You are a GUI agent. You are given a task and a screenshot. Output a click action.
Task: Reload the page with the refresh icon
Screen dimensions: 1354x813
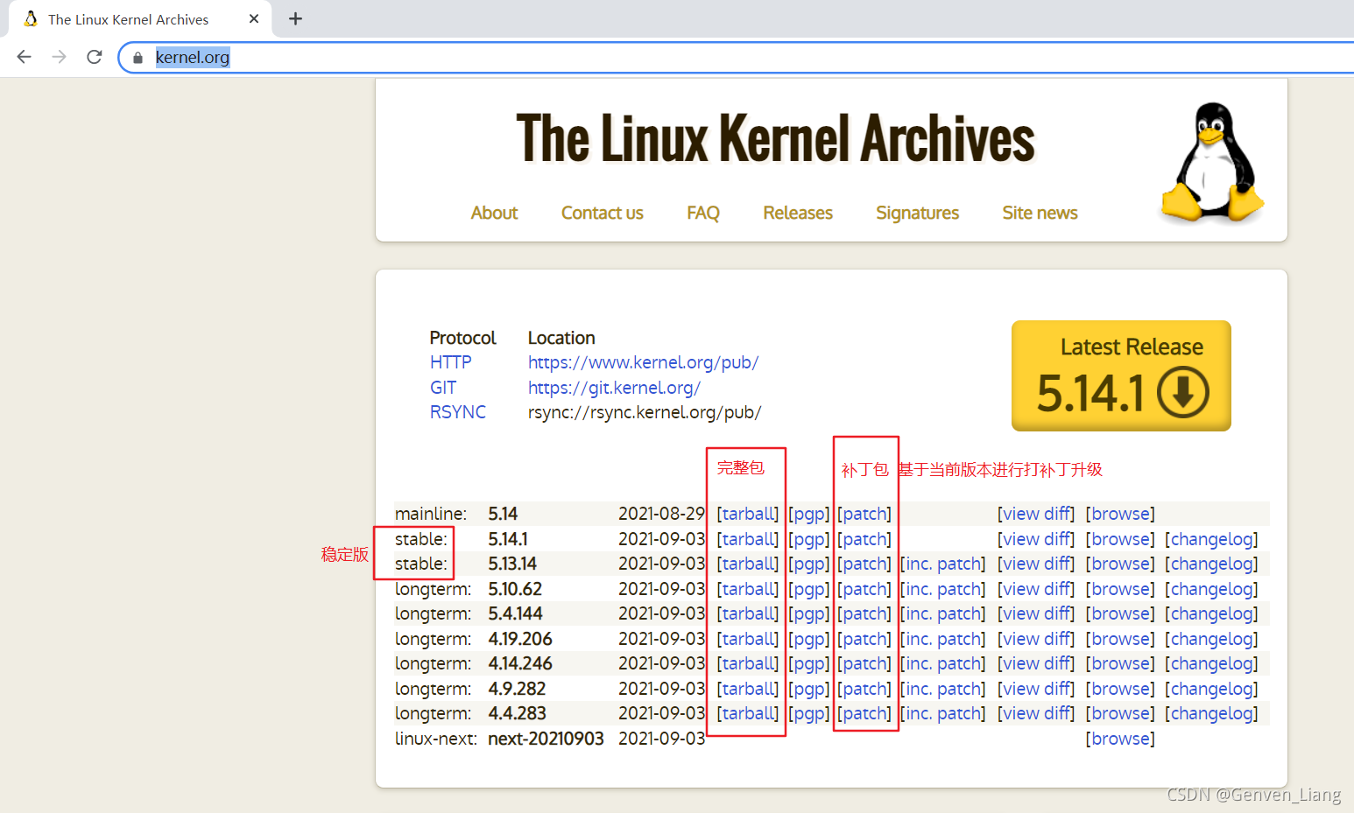95,57
